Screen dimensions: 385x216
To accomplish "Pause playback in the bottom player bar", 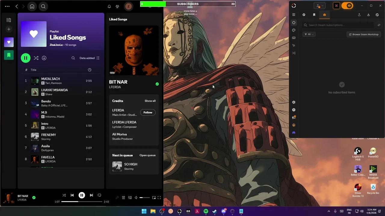I will (x=82, y=195).
